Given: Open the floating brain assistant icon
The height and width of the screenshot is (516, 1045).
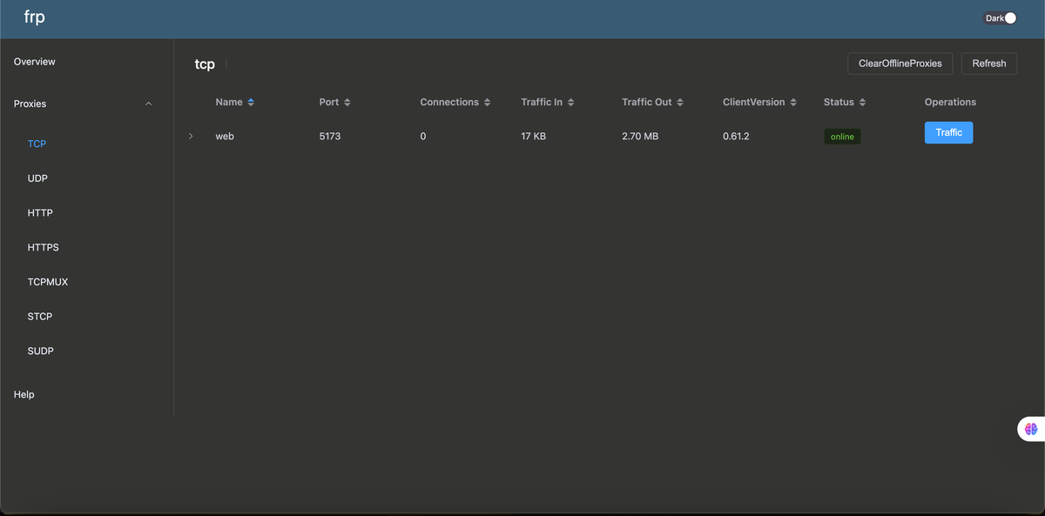Looking at the screenshot, I should pyautogui.click(x=1031, y=429).
